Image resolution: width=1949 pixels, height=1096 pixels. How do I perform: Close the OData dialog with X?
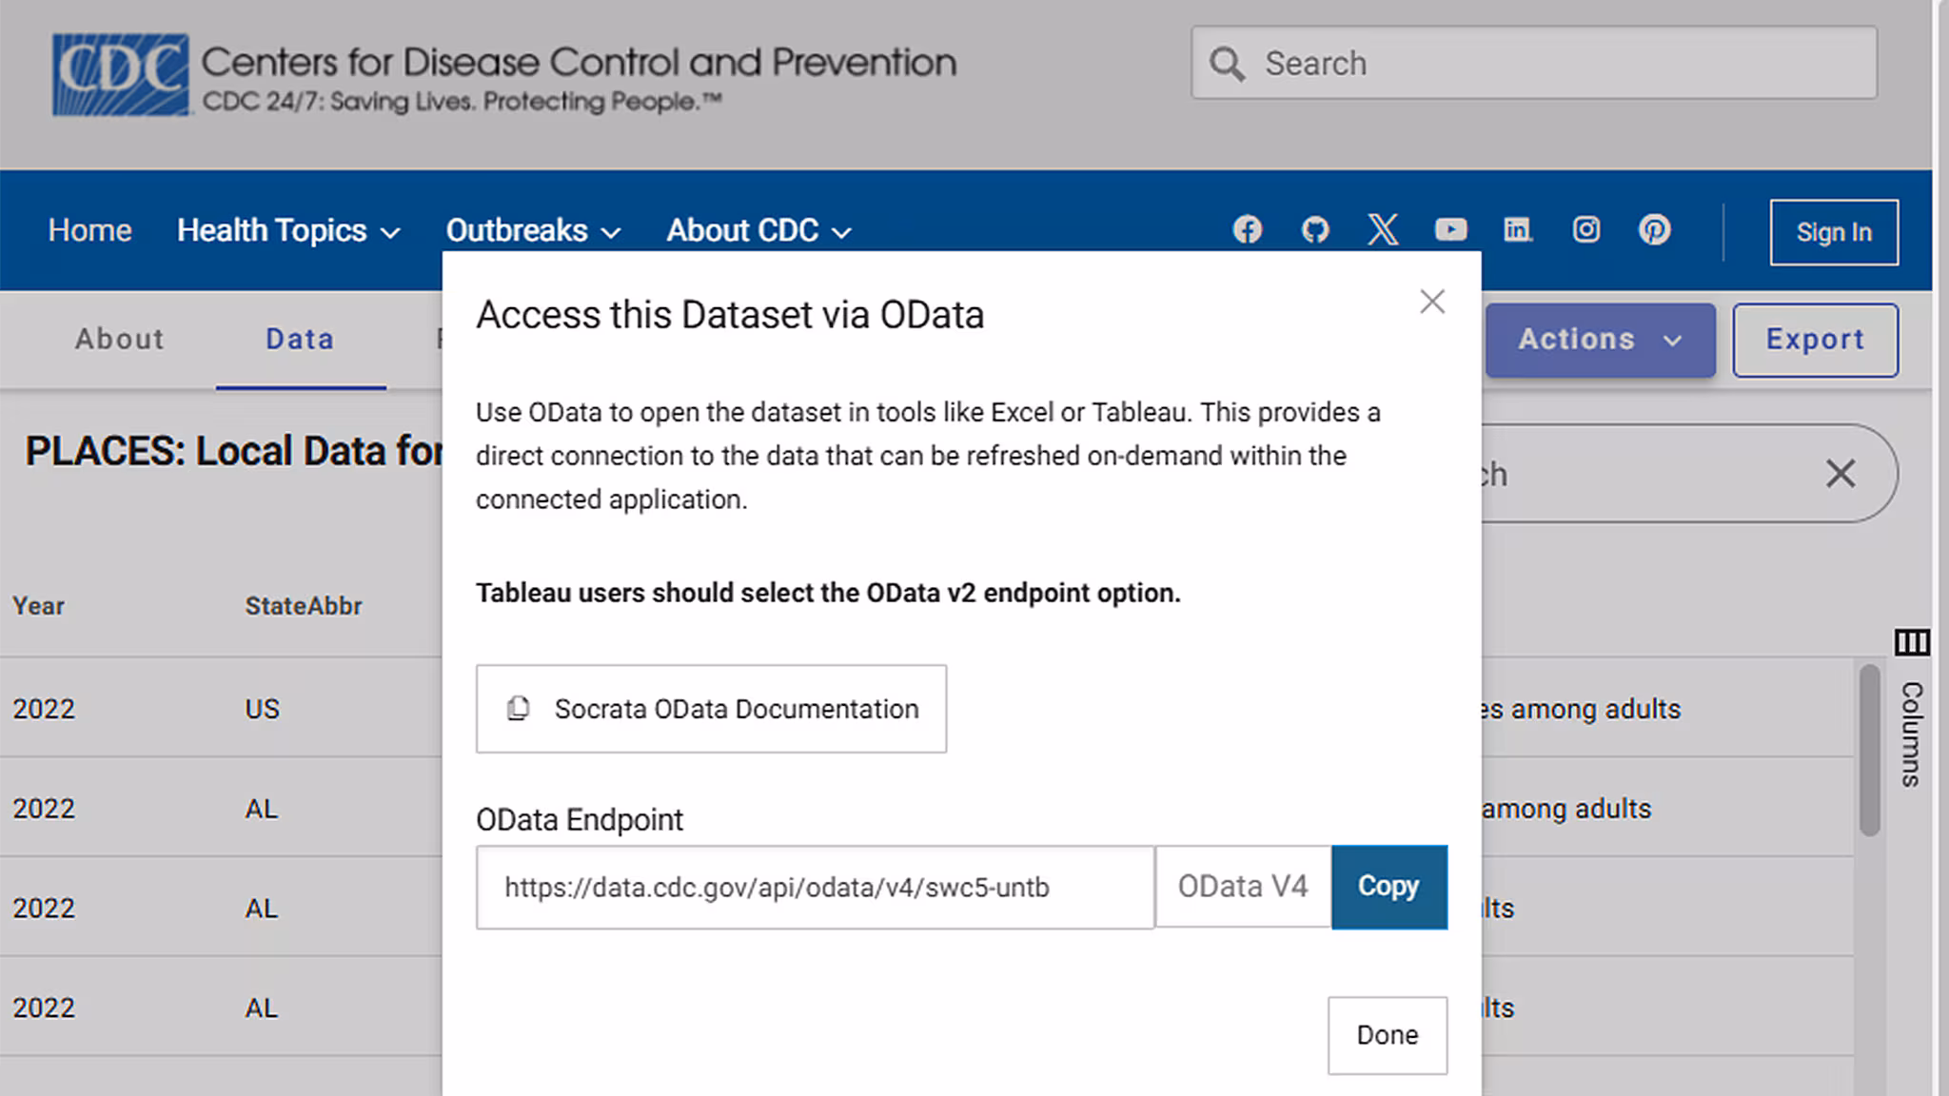[x=1432, y=302]
